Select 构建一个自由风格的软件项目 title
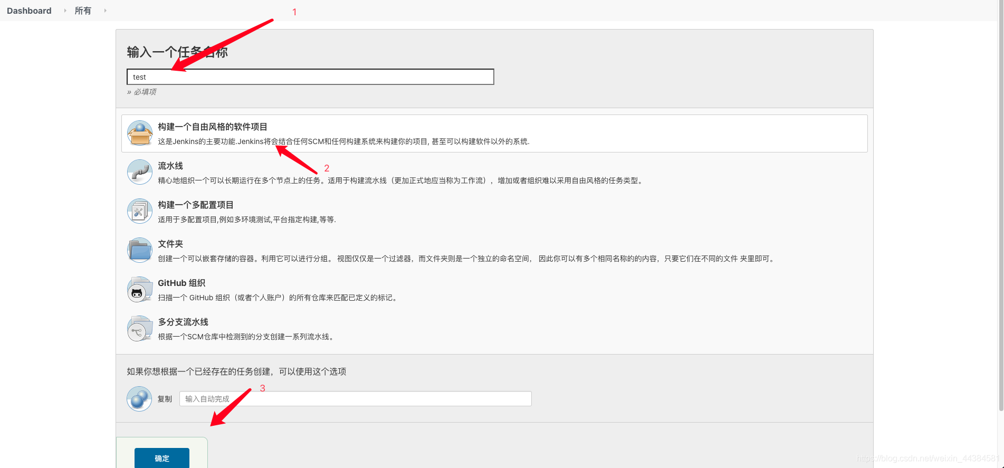Viewport: 1004px width, 468px height. coord(213,127)
